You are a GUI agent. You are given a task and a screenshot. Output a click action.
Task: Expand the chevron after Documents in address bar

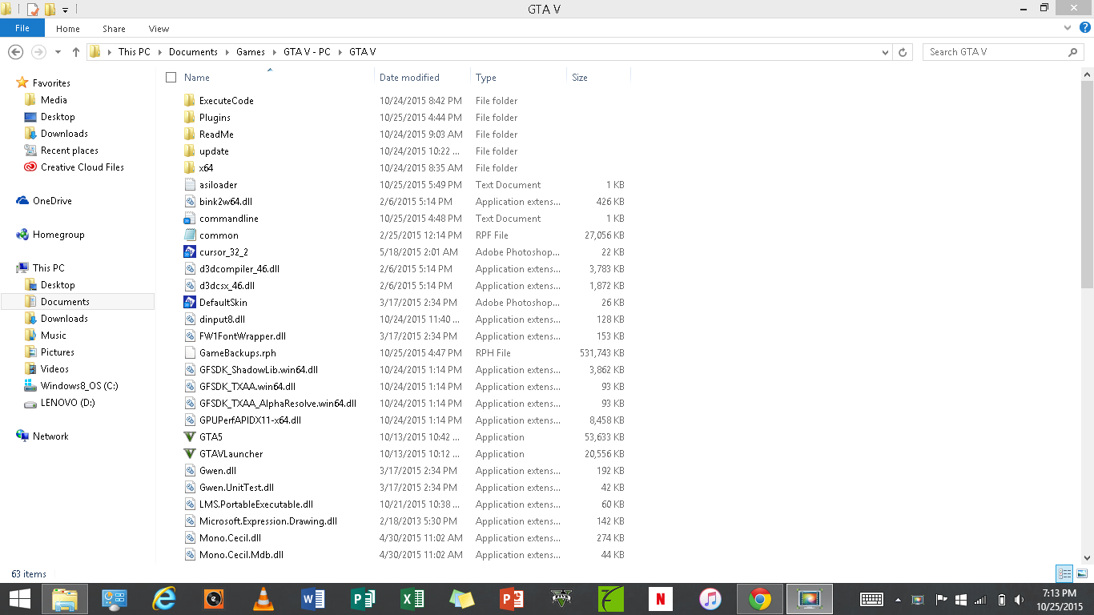227,52
